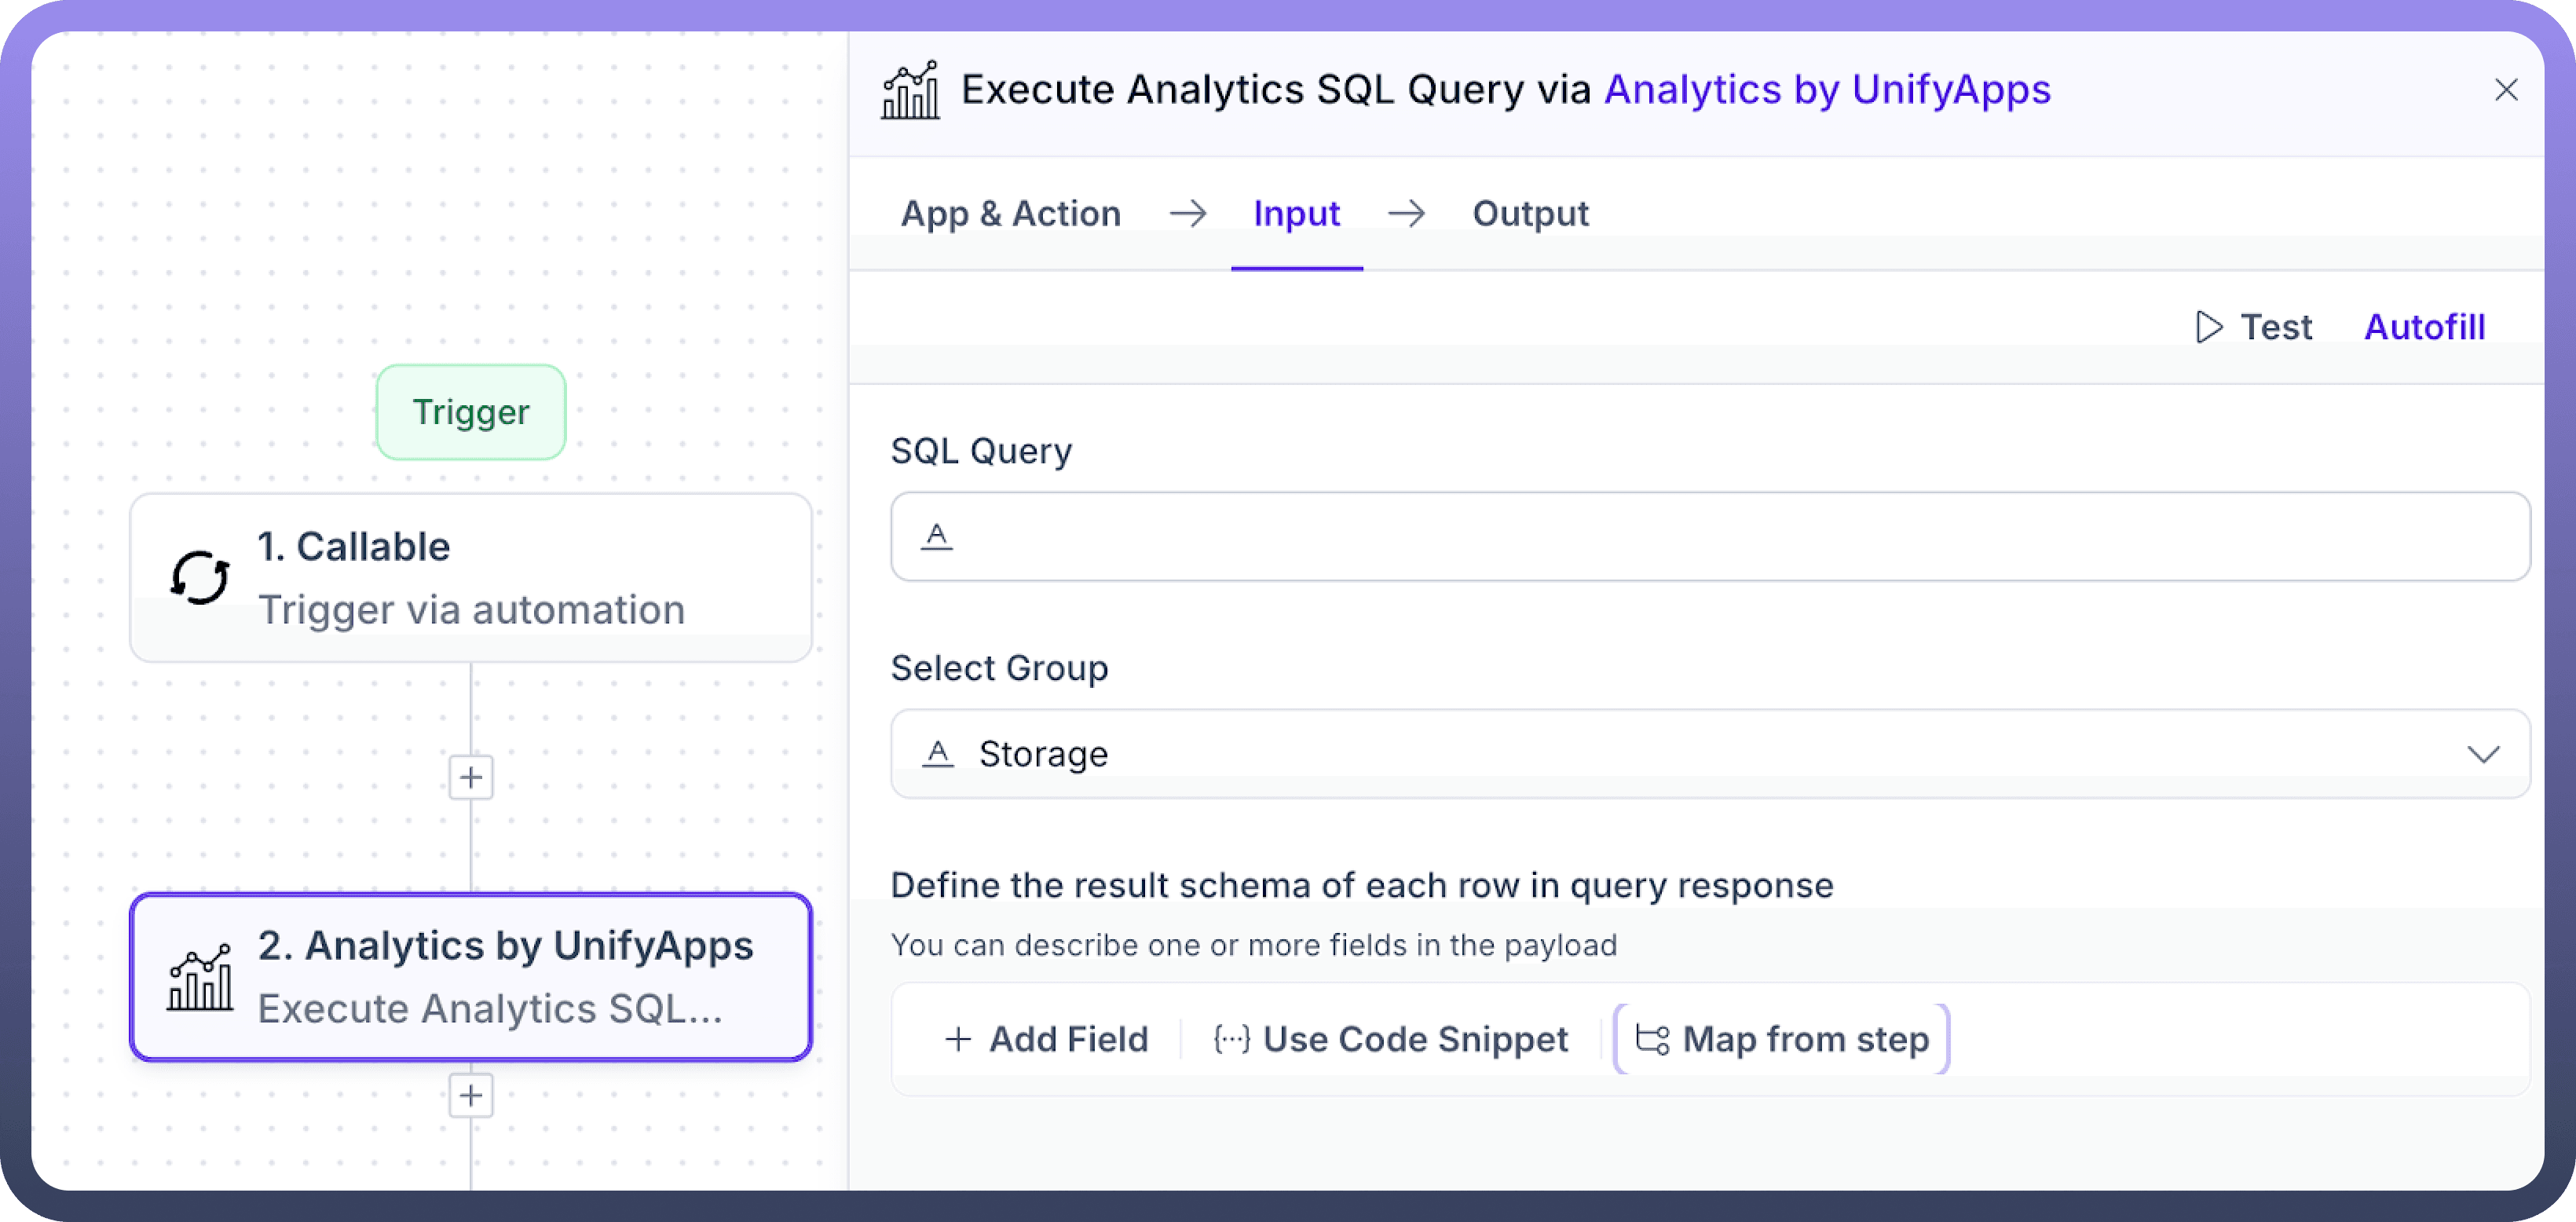Click into the SQL Query input field
Image resolution: width=2576 pixels, height=1222 pixels.
tap(1710, 537)
